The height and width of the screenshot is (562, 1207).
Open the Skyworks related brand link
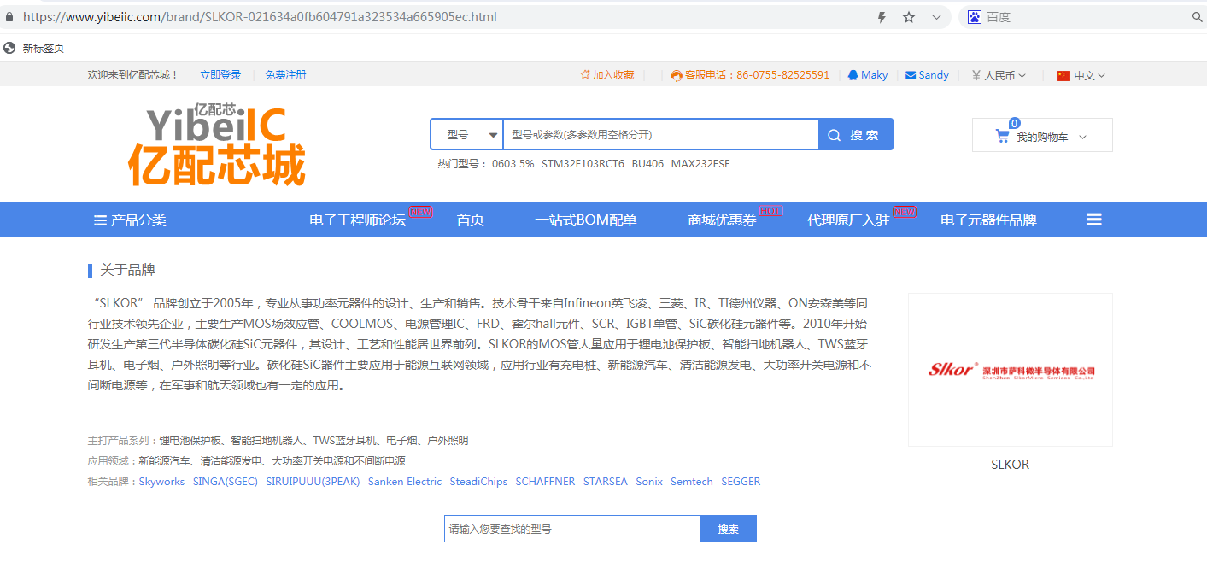pyautogui.click(x=161, y=482)
